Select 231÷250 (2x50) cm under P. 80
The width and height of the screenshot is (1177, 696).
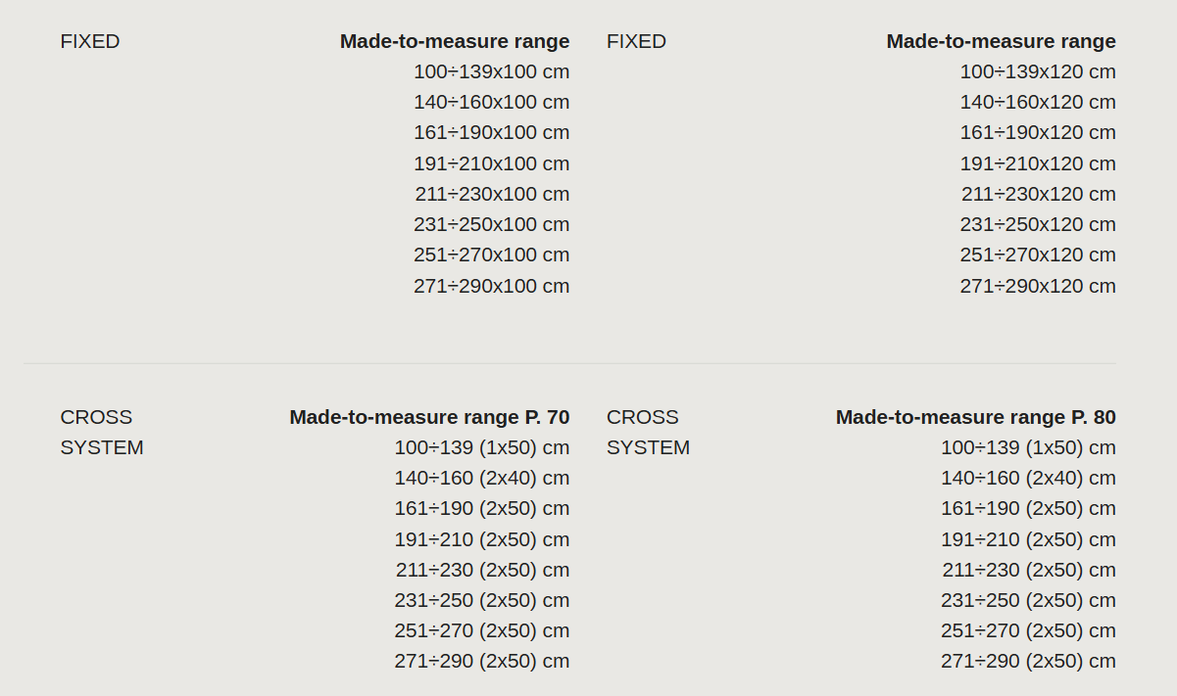pyautogui.click(x=1029, y=600)
